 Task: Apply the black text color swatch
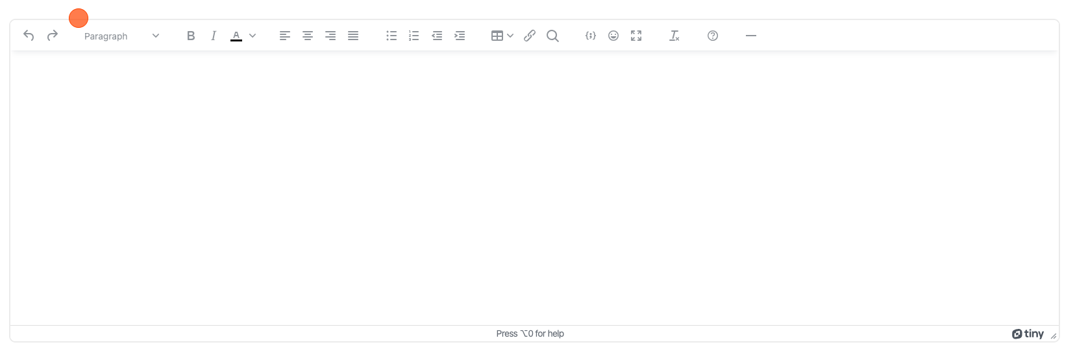pyautogui.click(x=236, y=36)
